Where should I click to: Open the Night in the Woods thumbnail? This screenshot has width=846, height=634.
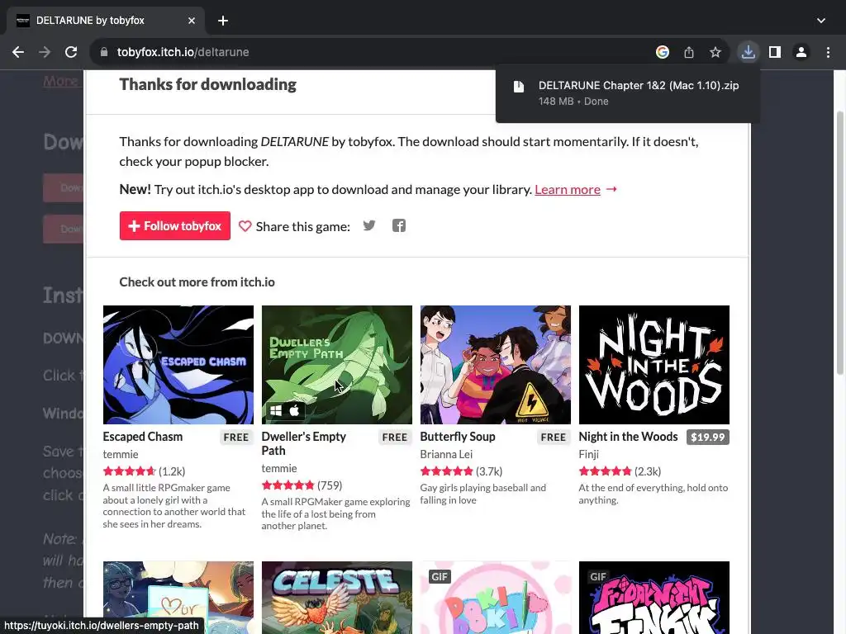(654, 365)
